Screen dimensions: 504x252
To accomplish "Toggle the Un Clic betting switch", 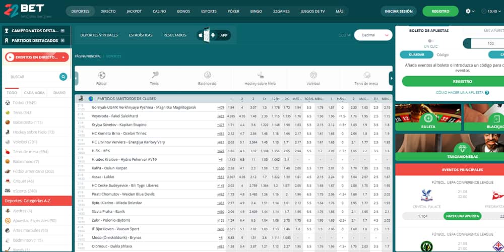I will coord(430,41).
